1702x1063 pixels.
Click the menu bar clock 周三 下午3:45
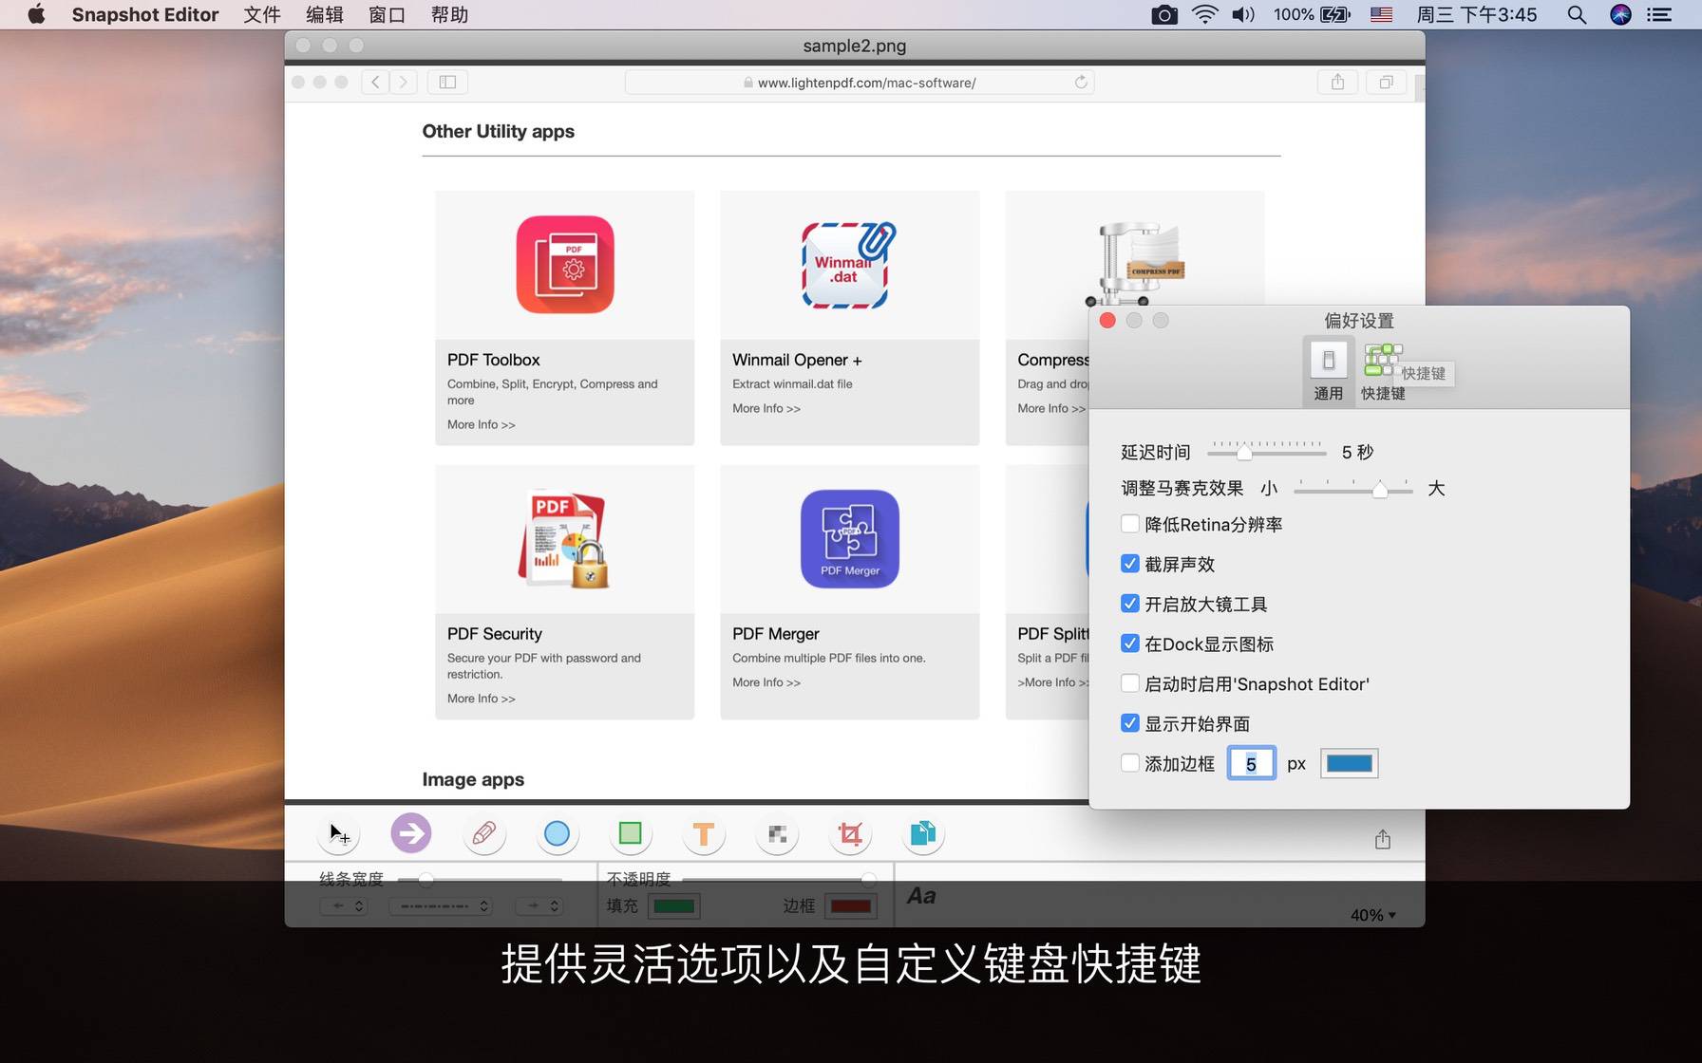(x=1477, y=14)
